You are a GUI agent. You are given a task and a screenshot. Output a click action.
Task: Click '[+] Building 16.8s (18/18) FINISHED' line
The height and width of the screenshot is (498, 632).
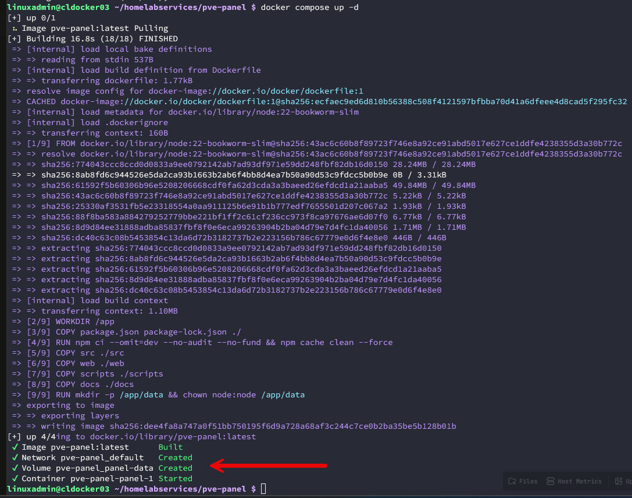pyautogui.click(x=92, y=39)
